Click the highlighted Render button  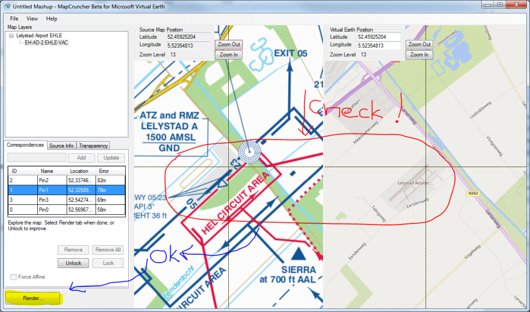pos(32,298)
